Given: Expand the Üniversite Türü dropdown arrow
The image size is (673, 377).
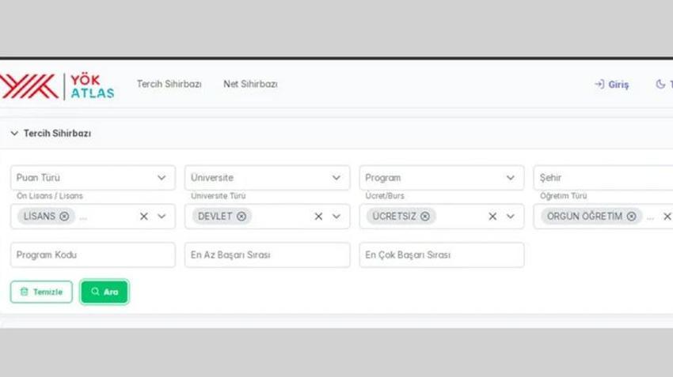Looking at the screenshot, I should coord(336,217).
